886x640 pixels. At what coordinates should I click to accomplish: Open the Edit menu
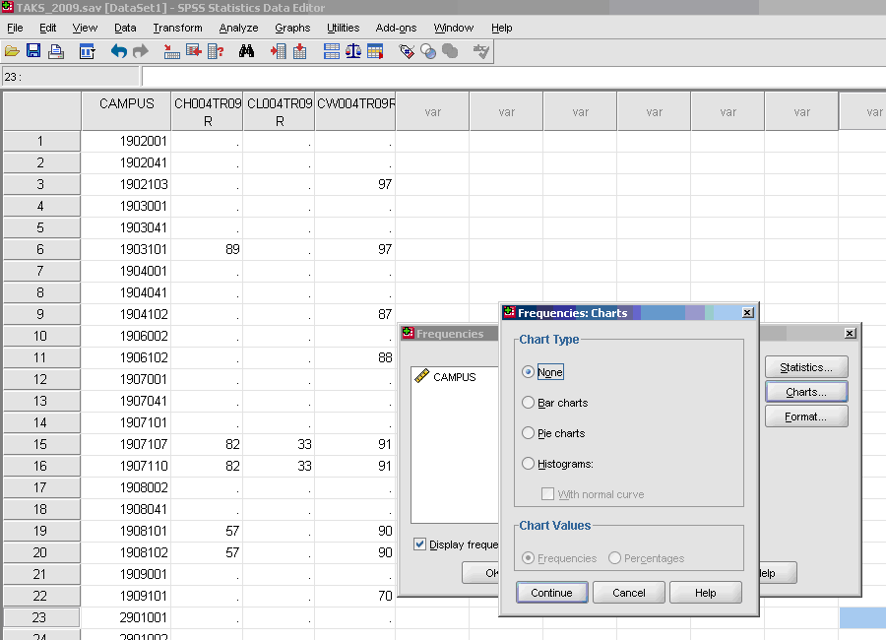point(47,28)
